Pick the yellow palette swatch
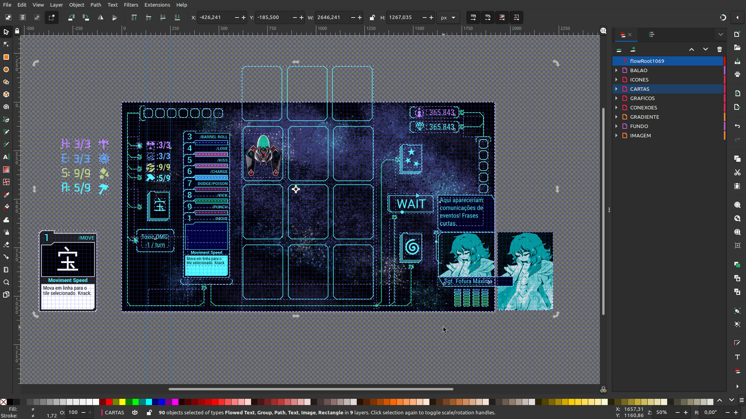This screenshot has width=746, height=419. point(122,402)
